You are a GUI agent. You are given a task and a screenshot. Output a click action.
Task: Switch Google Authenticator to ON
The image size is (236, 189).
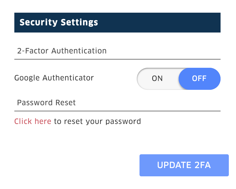coord(157,79)
